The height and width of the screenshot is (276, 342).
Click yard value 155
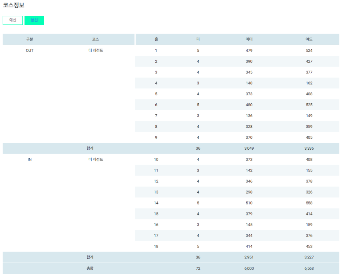[x=309, y=170]
